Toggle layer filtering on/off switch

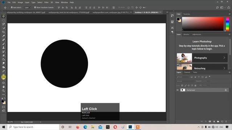tap(210, 77)
